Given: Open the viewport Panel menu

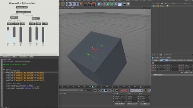Looking at the screenshot, I should coord(72,8).
